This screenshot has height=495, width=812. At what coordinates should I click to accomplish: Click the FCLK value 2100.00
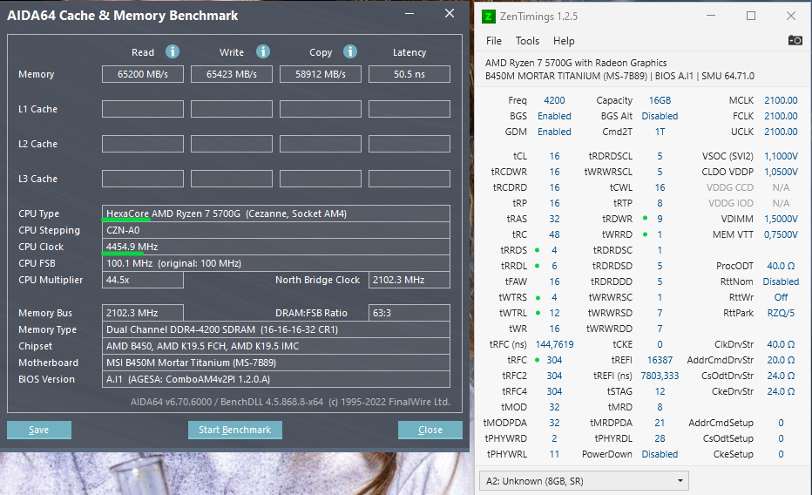pos(781,116)
